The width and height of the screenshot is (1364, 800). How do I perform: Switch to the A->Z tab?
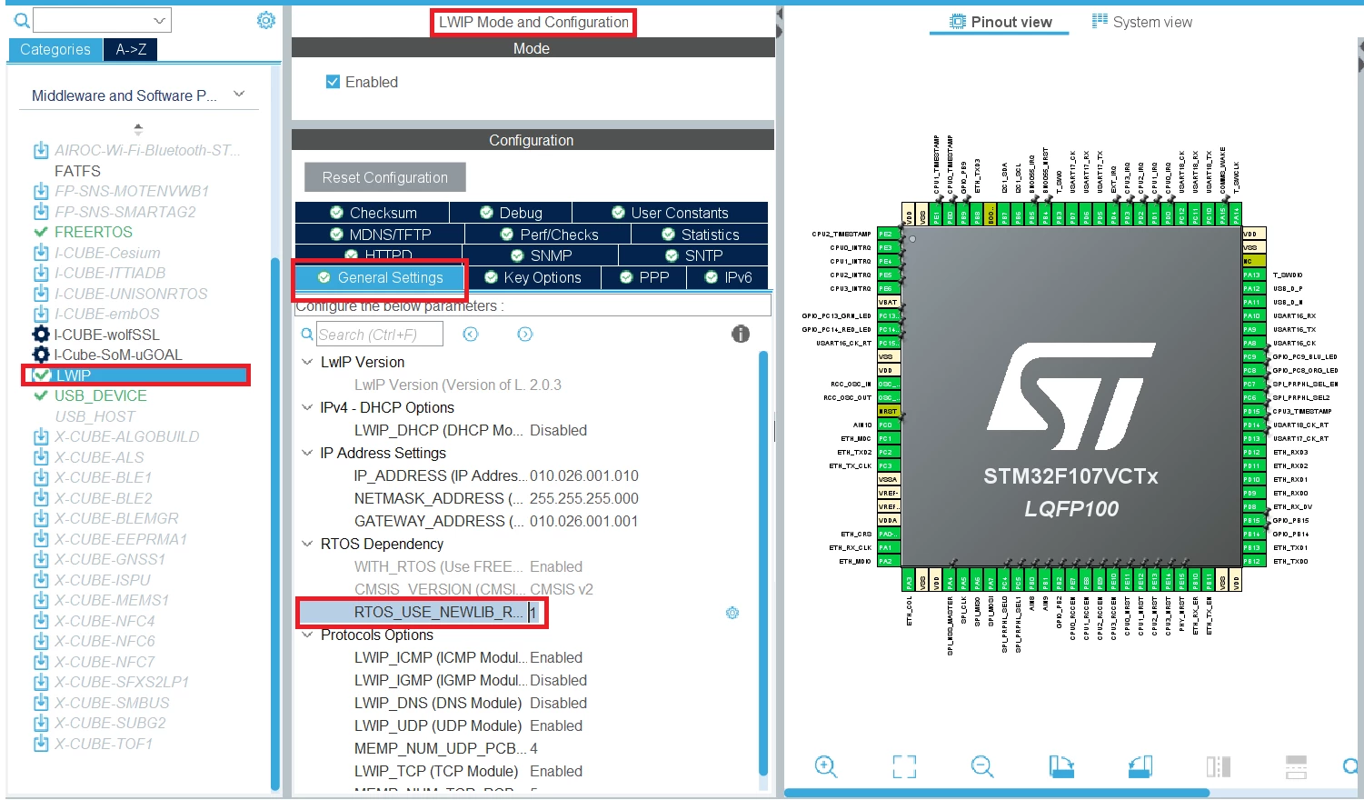pyautogui.click(x=131, y=50)
